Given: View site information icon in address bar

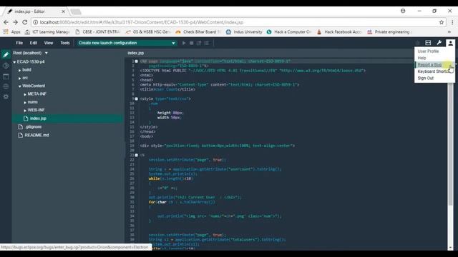Looking at the screenshot, I should 35,22.
